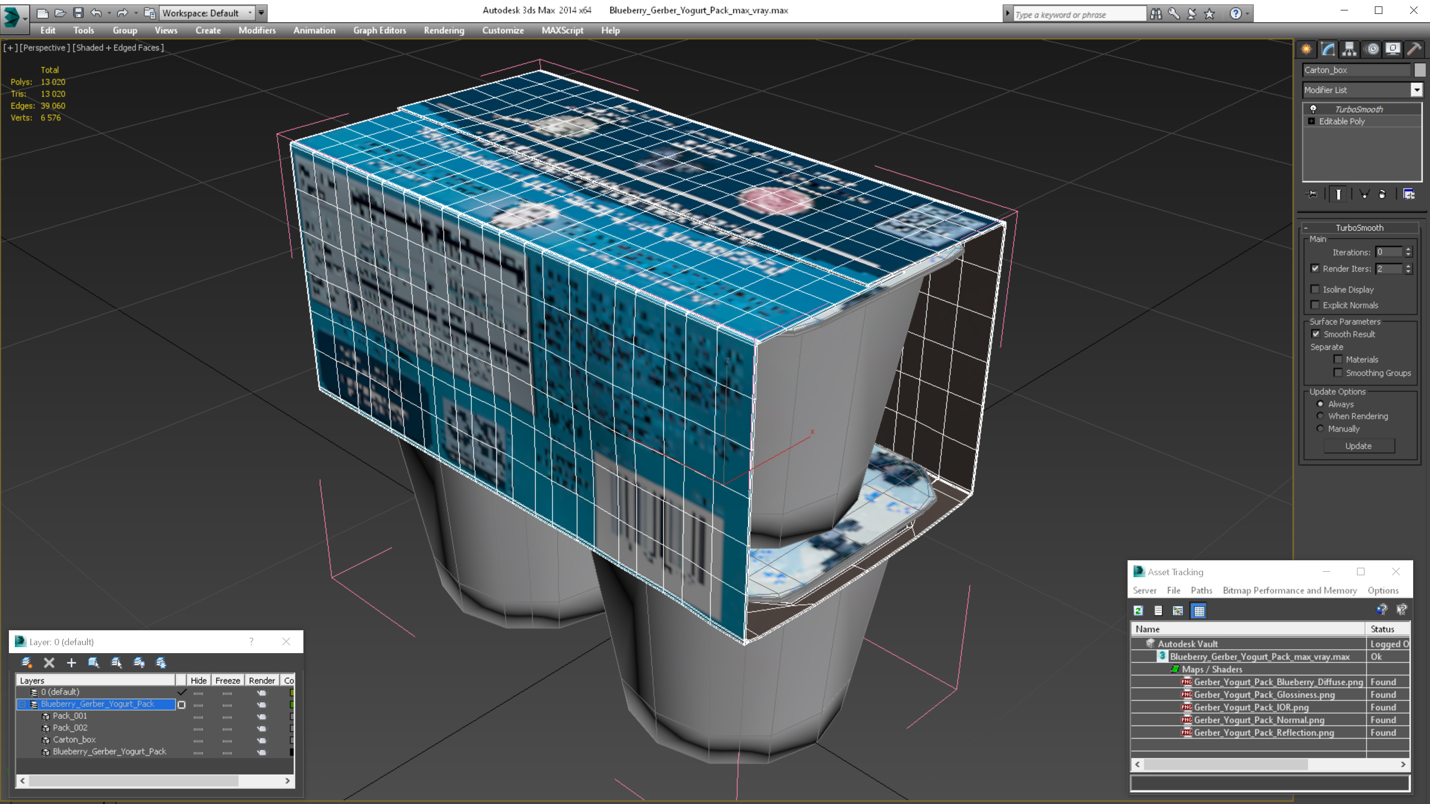This screenshot has width=1430, height=804.
Task: Open Bitmap Performance and Memory menu
Action: pyautogui.click(x=1289, y=591)
